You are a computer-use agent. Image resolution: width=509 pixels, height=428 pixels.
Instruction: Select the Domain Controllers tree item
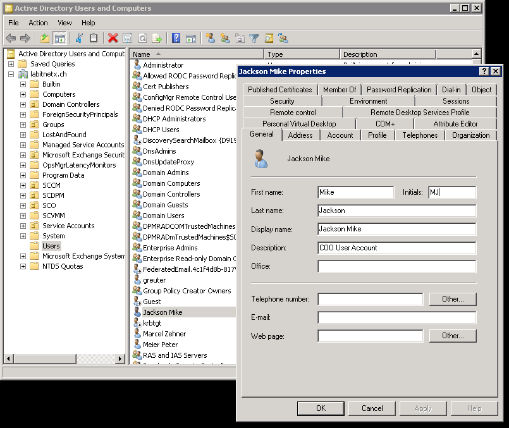[x=71, y=104]
